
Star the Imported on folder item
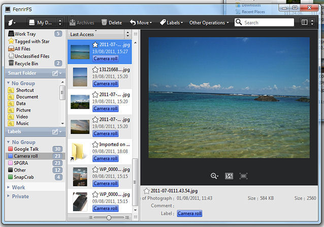[95, 145]
